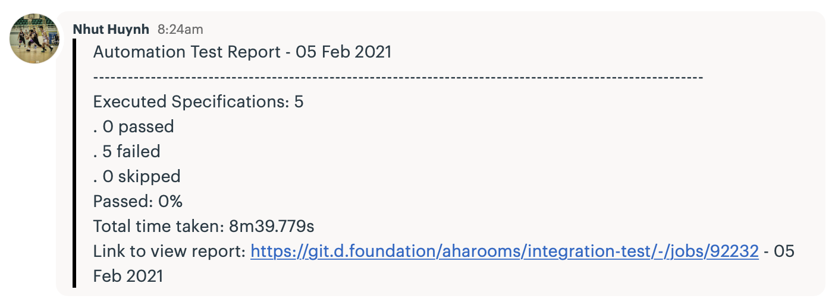This screenshot has width=835, height=299.
Task: Select the '. 0 skipped' line
Action: 137,177
